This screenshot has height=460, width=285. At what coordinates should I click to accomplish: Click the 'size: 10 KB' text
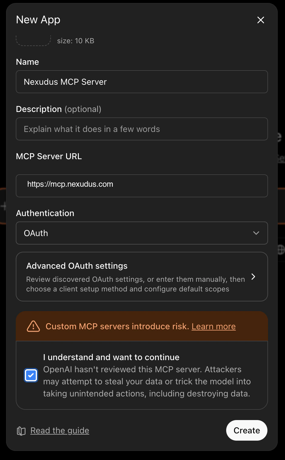pos(76,41)
